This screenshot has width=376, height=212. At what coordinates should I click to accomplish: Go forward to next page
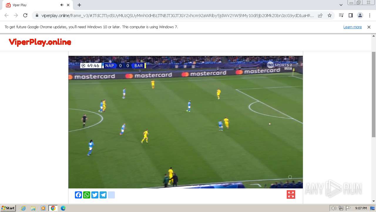16,15
